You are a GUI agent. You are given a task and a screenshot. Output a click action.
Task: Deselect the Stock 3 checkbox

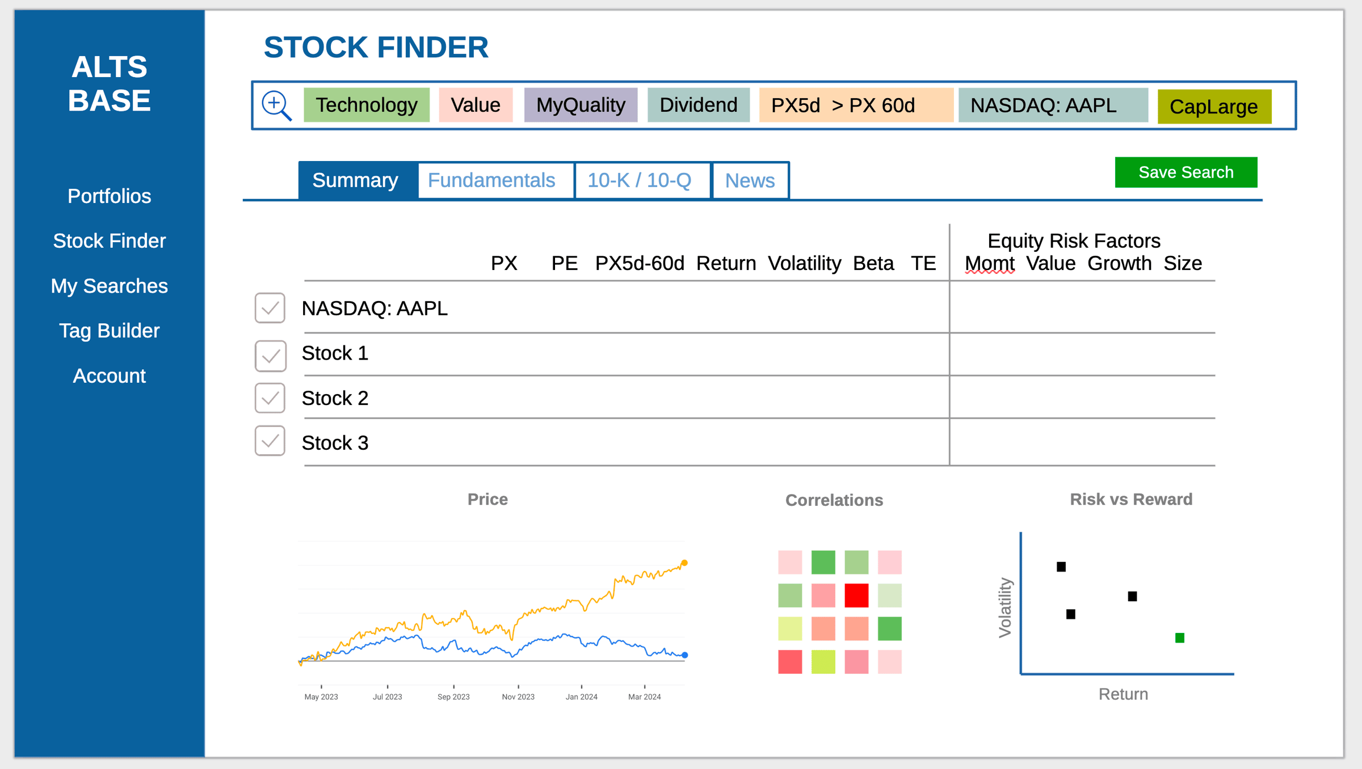(270, 441)
